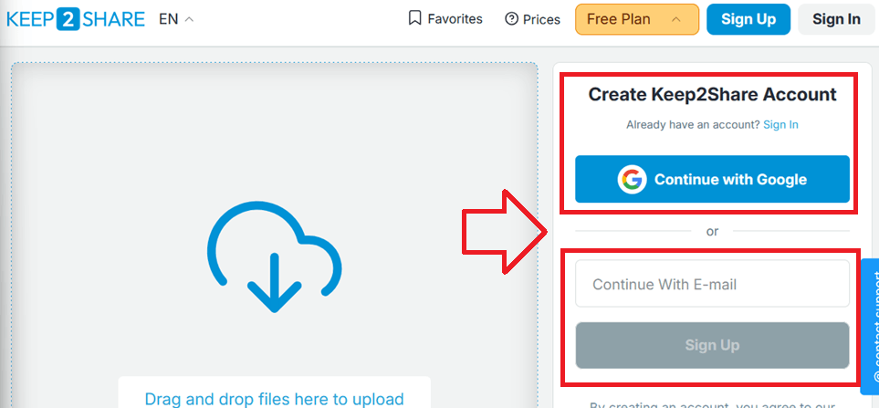Click Continue with Google button

click(x=712, y=179)
